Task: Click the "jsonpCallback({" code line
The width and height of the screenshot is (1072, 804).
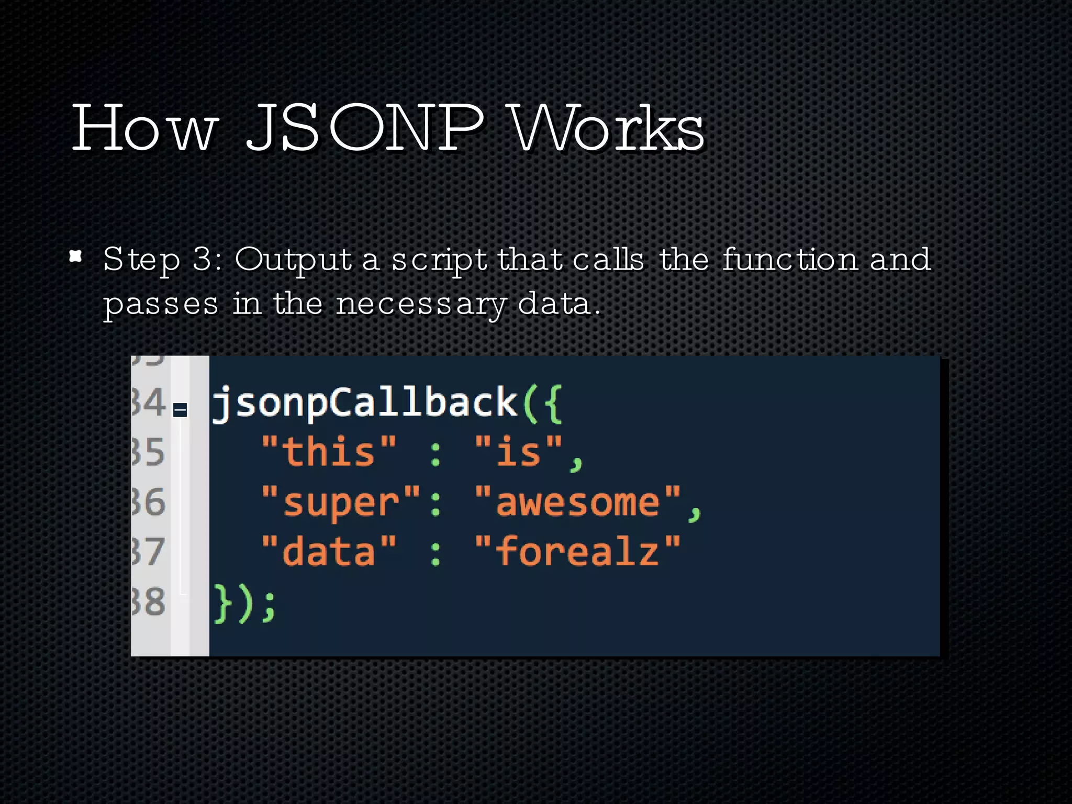Action: coord(387,404)
